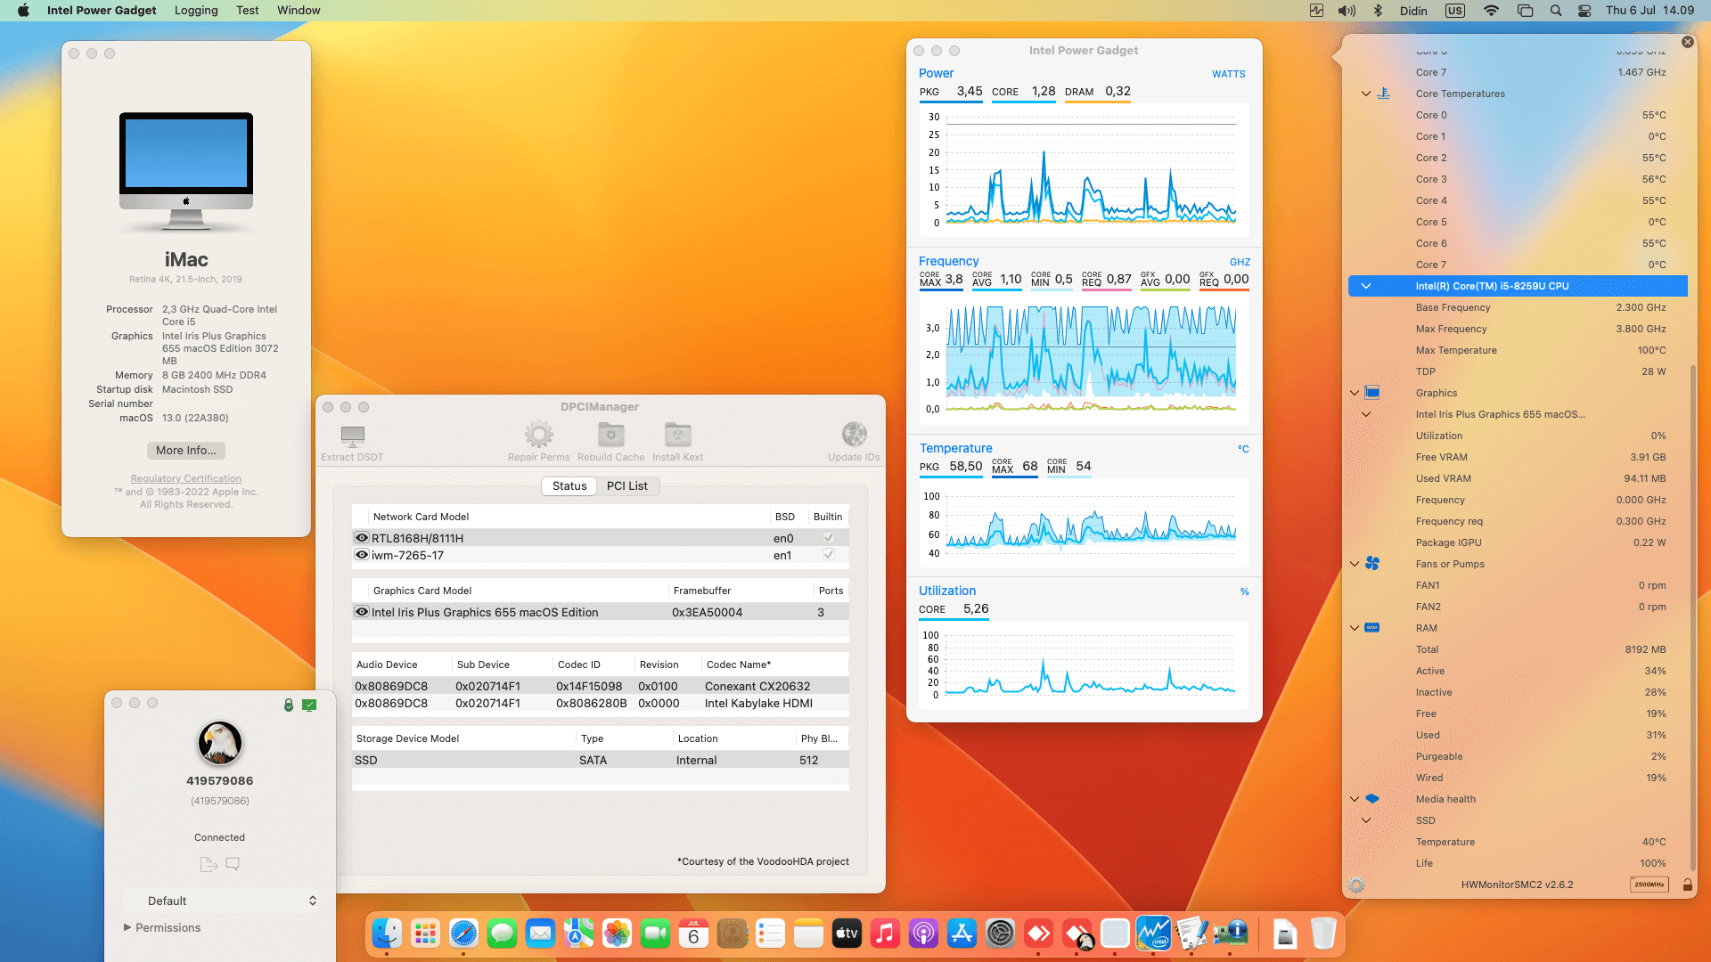Open Intel Power Gadget from the Dock
Image resolution: width=1711 pixels, height=962 pixels.
point(1153,933)
